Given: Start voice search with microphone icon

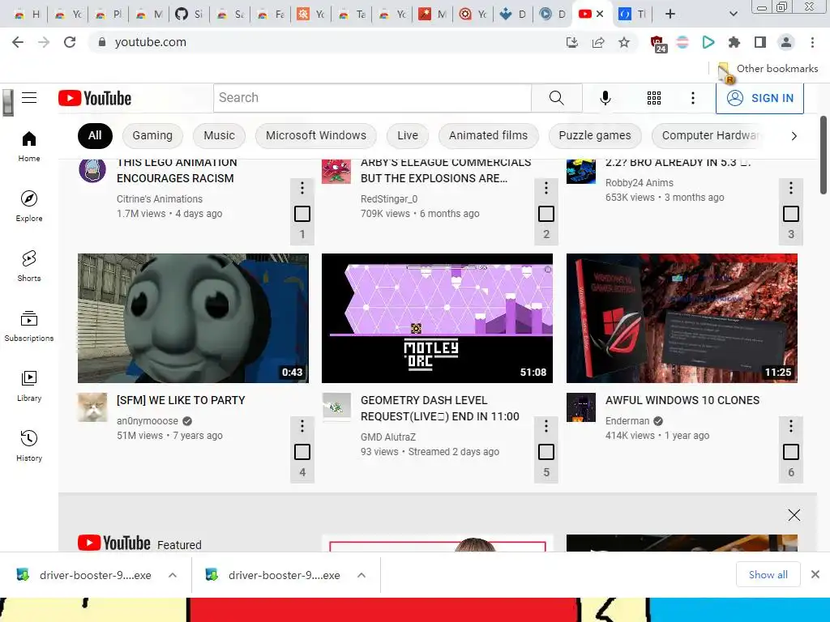Looking at the screenshot, I should point(605,98).
